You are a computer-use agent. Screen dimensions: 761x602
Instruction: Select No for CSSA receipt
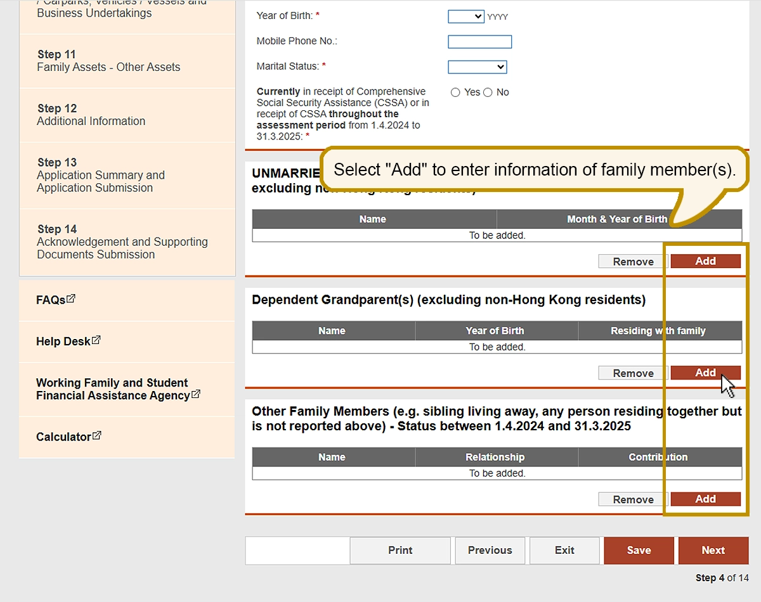(x=488, y=93)
